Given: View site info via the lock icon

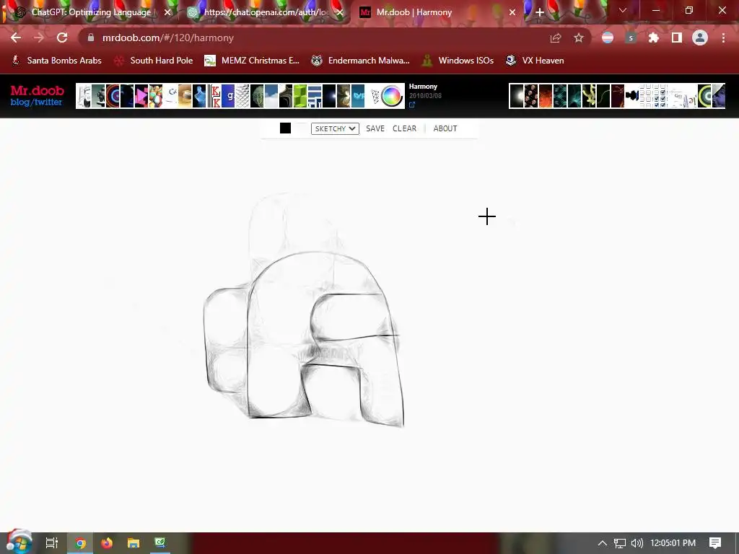Looking at the screenshot, I should tap(91, 38).
